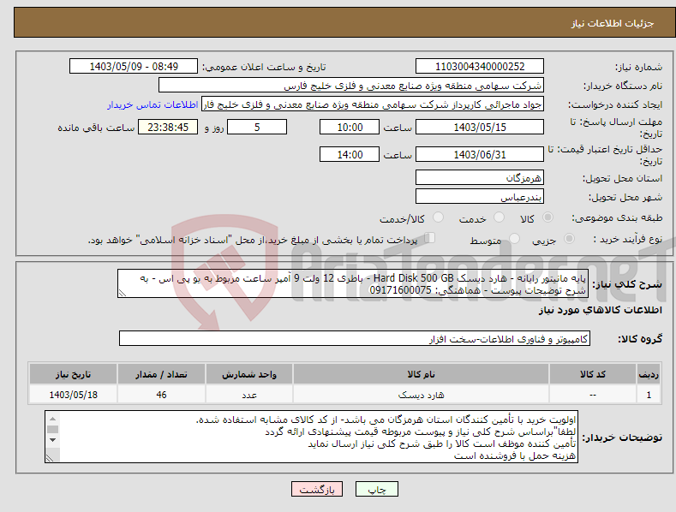
Task: Open the اطلاعات تماس خریدار link
Action: 153,104
